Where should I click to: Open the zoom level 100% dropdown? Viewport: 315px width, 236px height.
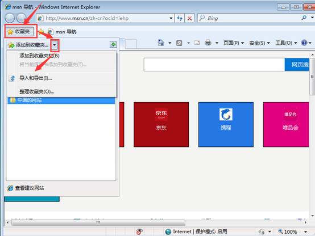(305, 232)
